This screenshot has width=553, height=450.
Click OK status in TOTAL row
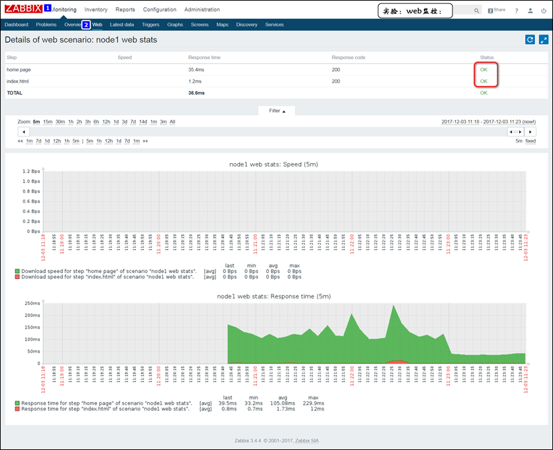coord(484,93)
